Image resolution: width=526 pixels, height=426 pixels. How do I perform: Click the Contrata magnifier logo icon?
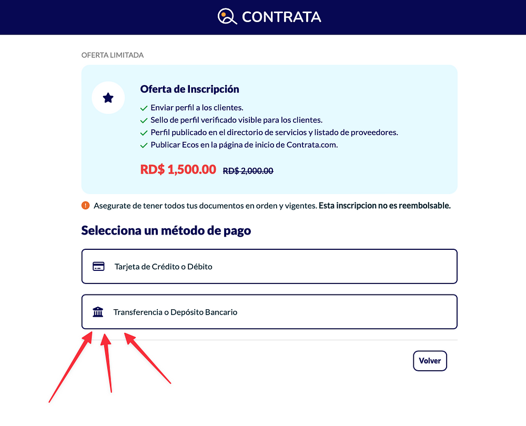click(227, 17)
